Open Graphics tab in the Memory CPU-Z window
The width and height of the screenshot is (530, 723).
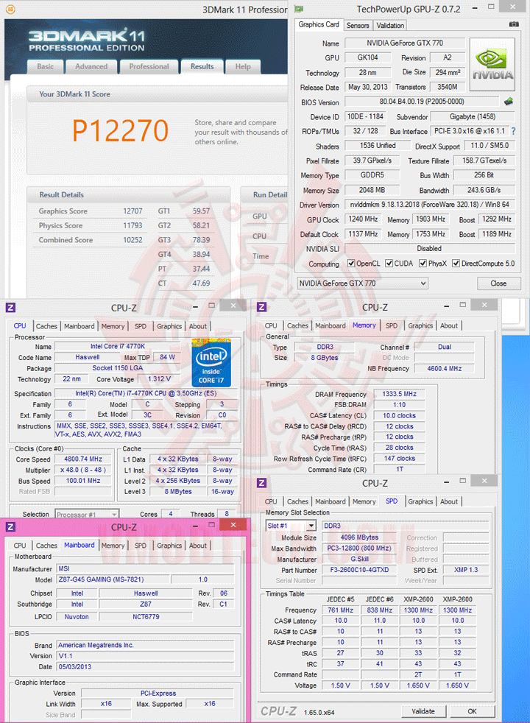coord(420,325)
